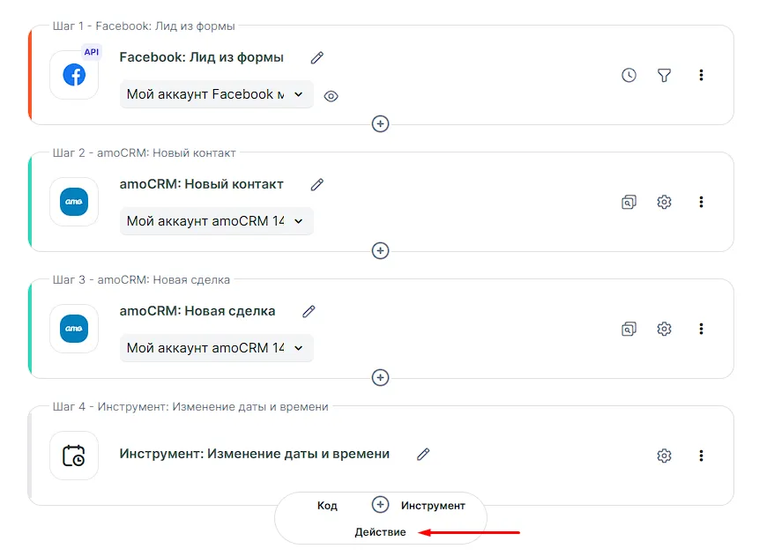Open account dropdown in Новый контакт step
774x556 pixels.
point(216,221)
